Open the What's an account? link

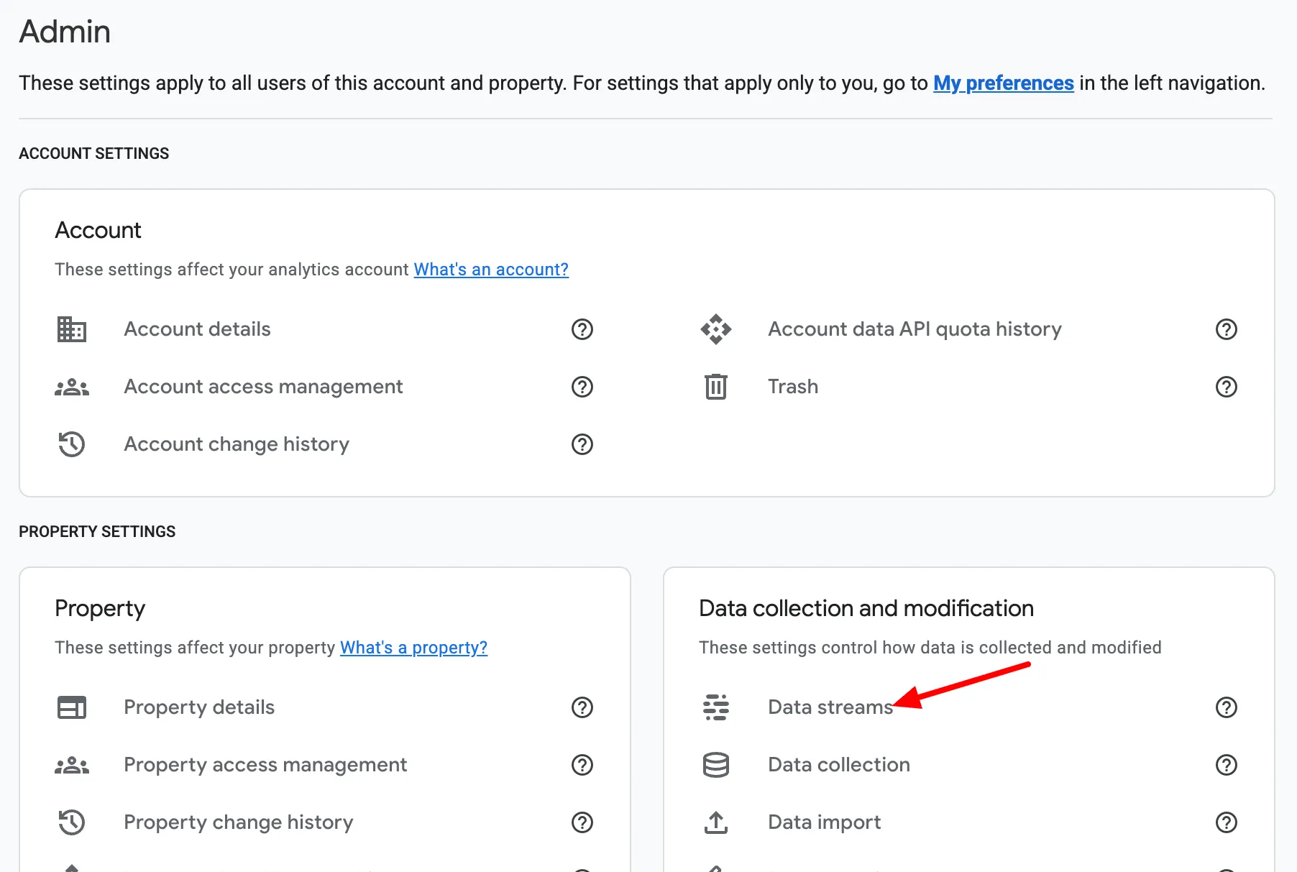click(x=491, y=270)
